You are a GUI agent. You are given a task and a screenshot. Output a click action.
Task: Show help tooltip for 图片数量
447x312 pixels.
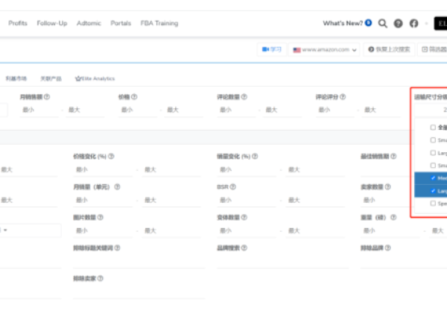click(101, 218)
